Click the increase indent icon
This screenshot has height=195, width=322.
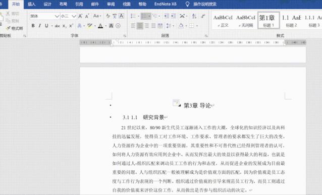174,16
